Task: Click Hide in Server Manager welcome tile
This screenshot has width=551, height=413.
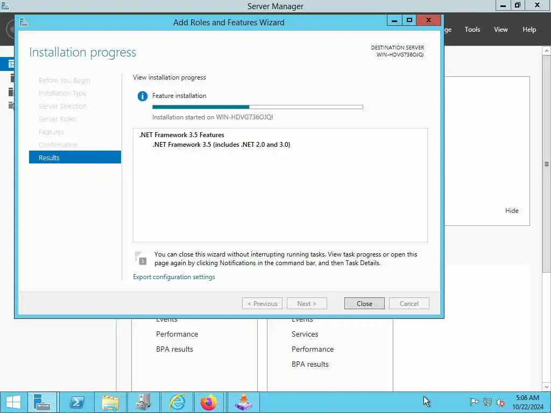Action: [x=512, y=211]
